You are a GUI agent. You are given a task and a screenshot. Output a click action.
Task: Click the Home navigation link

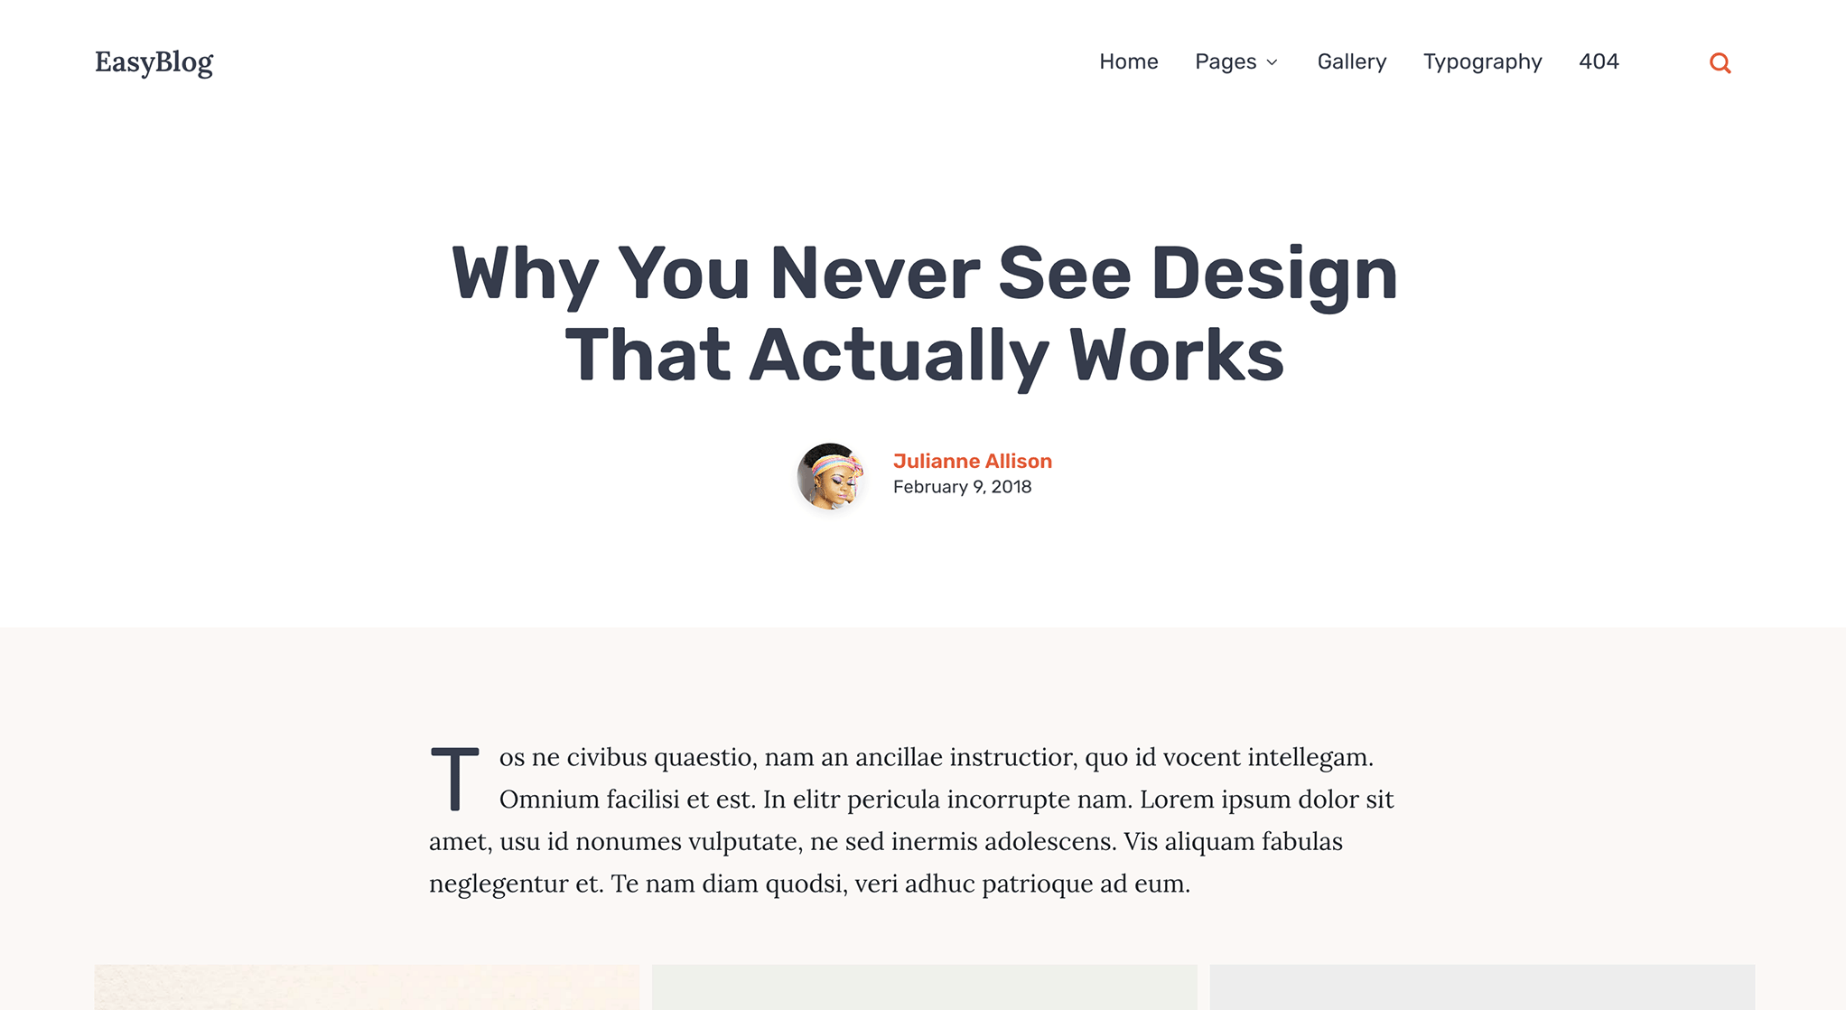[1127, 60]
